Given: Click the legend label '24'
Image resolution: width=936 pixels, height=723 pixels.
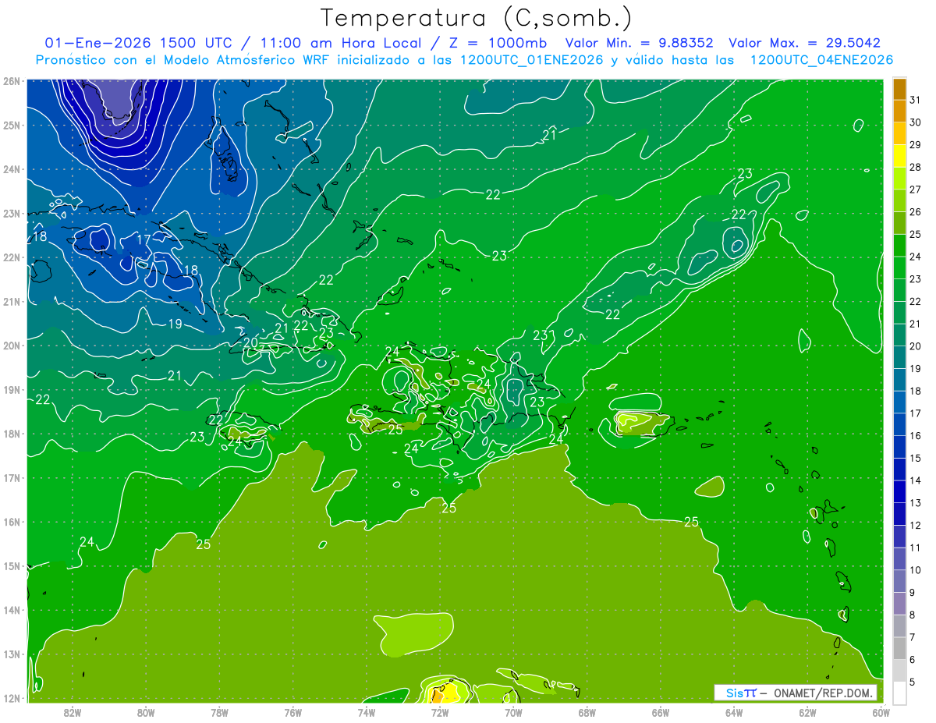Looking at the screenshot, I should 915,257.
